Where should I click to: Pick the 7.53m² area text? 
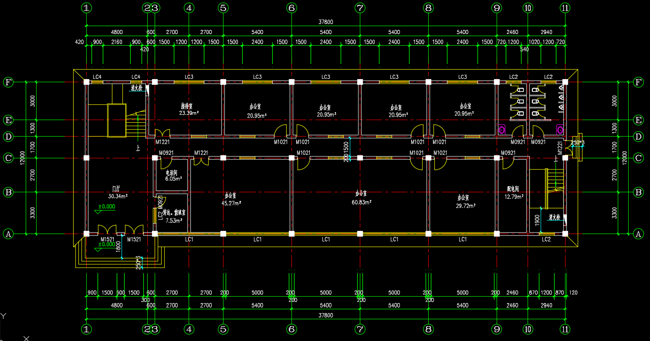click(x=173, y=221)
